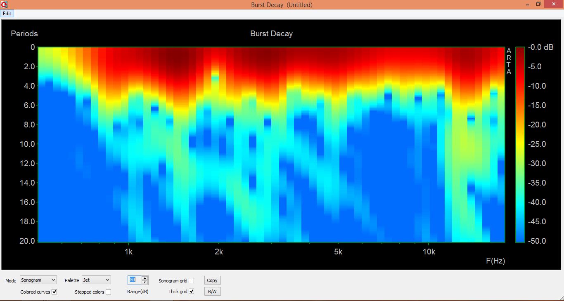Restore the Burst Decay window
564x301 pixels.
538,4
